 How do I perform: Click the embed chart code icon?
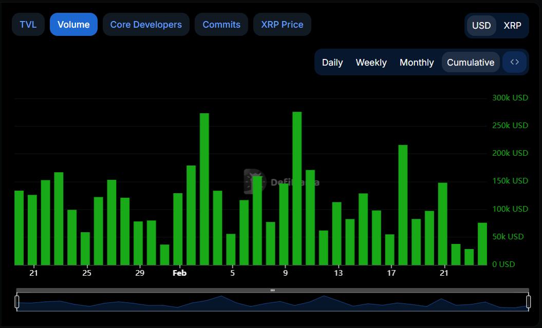click(515, 62)
